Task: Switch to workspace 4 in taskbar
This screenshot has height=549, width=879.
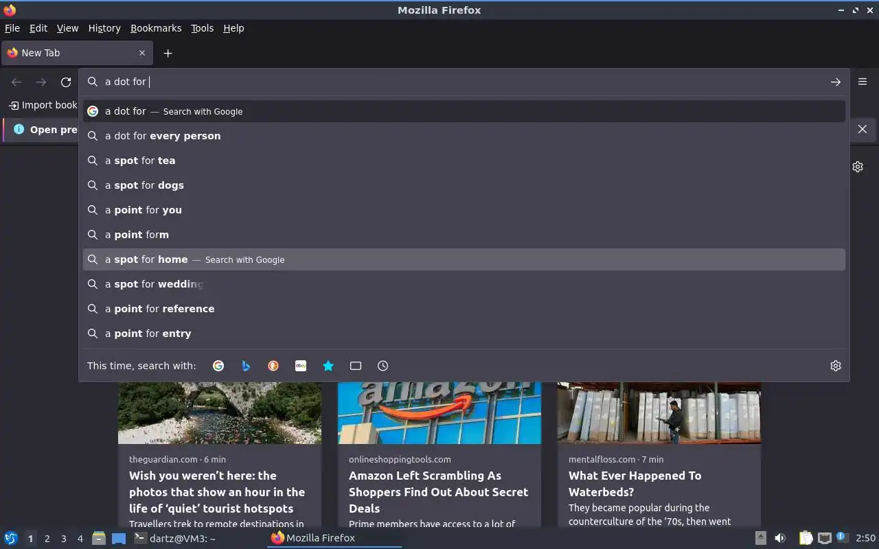Action: tap(80, 539)
